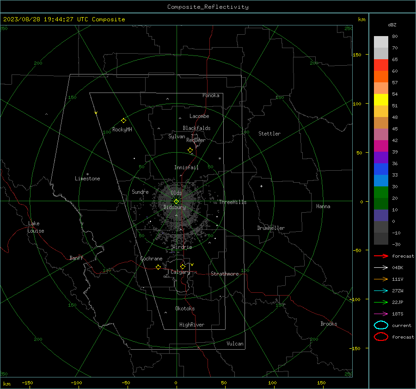Click the 2023/08/28 UTC timestamp text
416x389 pixels.
point(64,19)
